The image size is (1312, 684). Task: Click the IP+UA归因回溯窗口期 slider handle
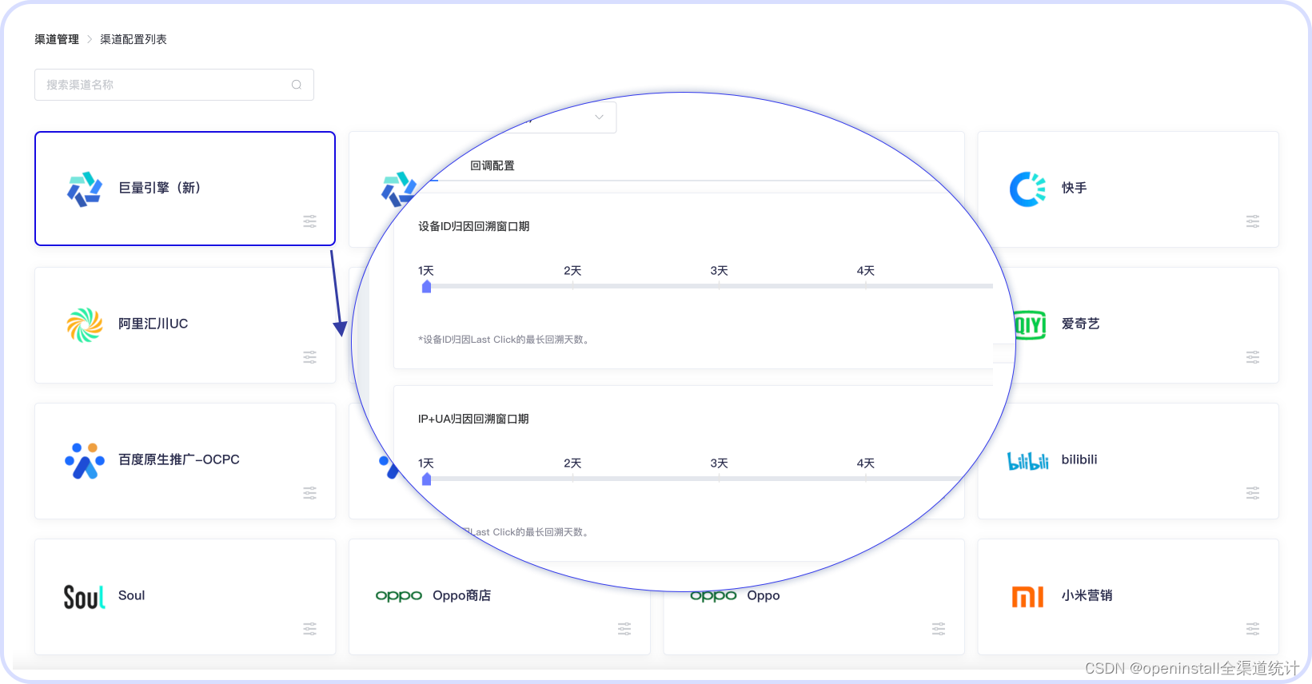(x=426, y=479)
